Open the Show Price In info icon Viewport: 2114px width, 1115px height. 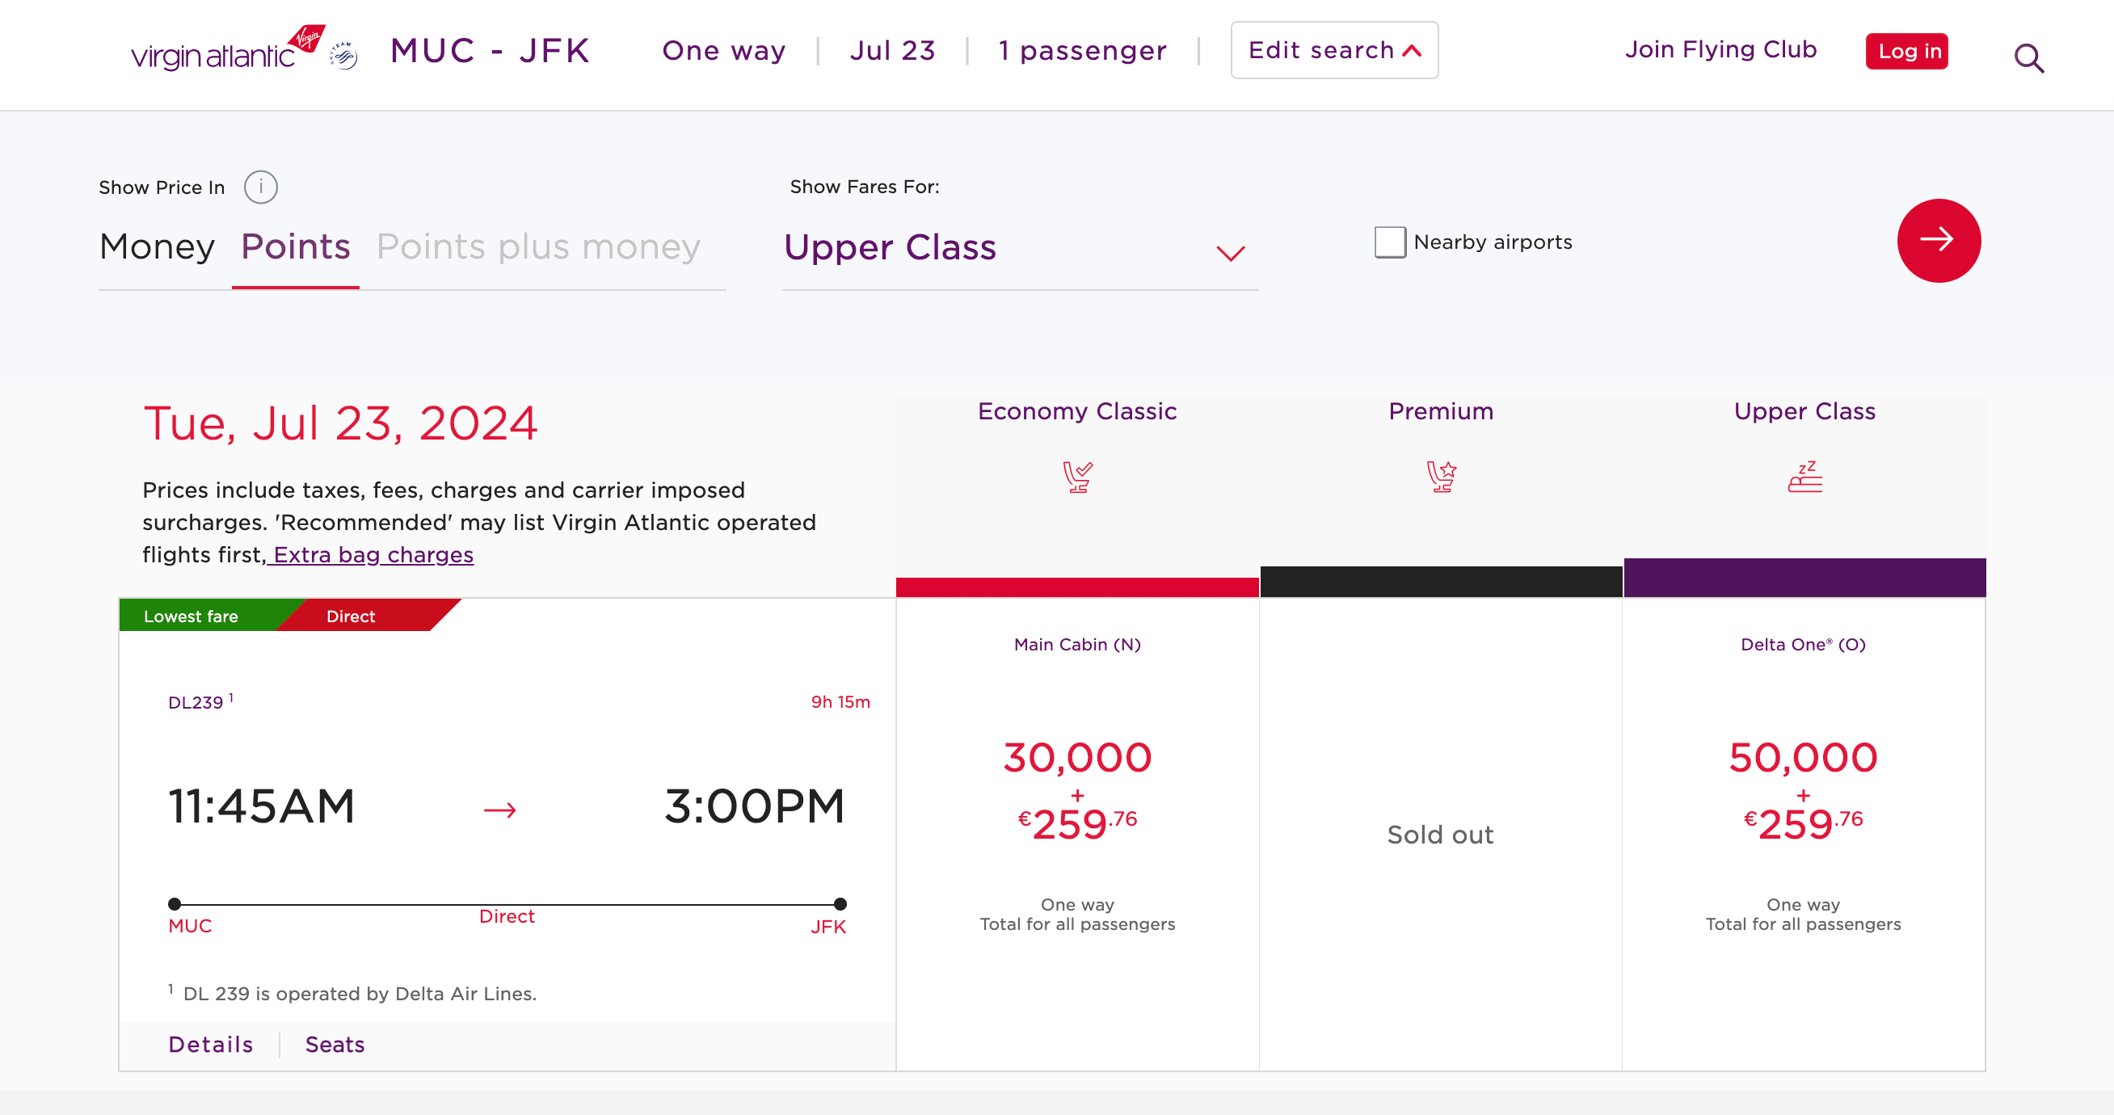(260, 187)
